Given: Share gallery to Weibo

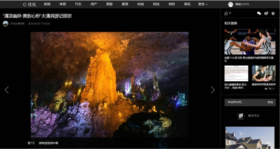Looking at the screenshot, I should [x=266, y=13].
